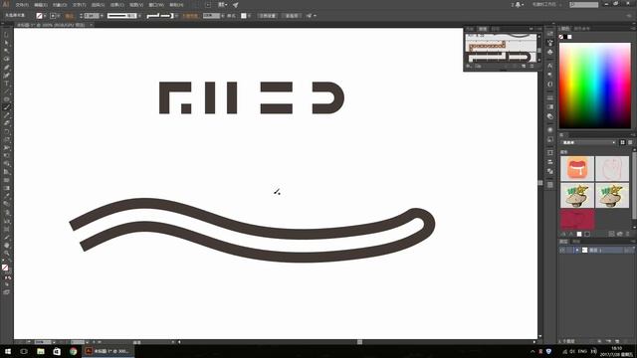
Task: Switch to the 颜色参考 (Color Guide) tab
Action: (x=581, y=29)
